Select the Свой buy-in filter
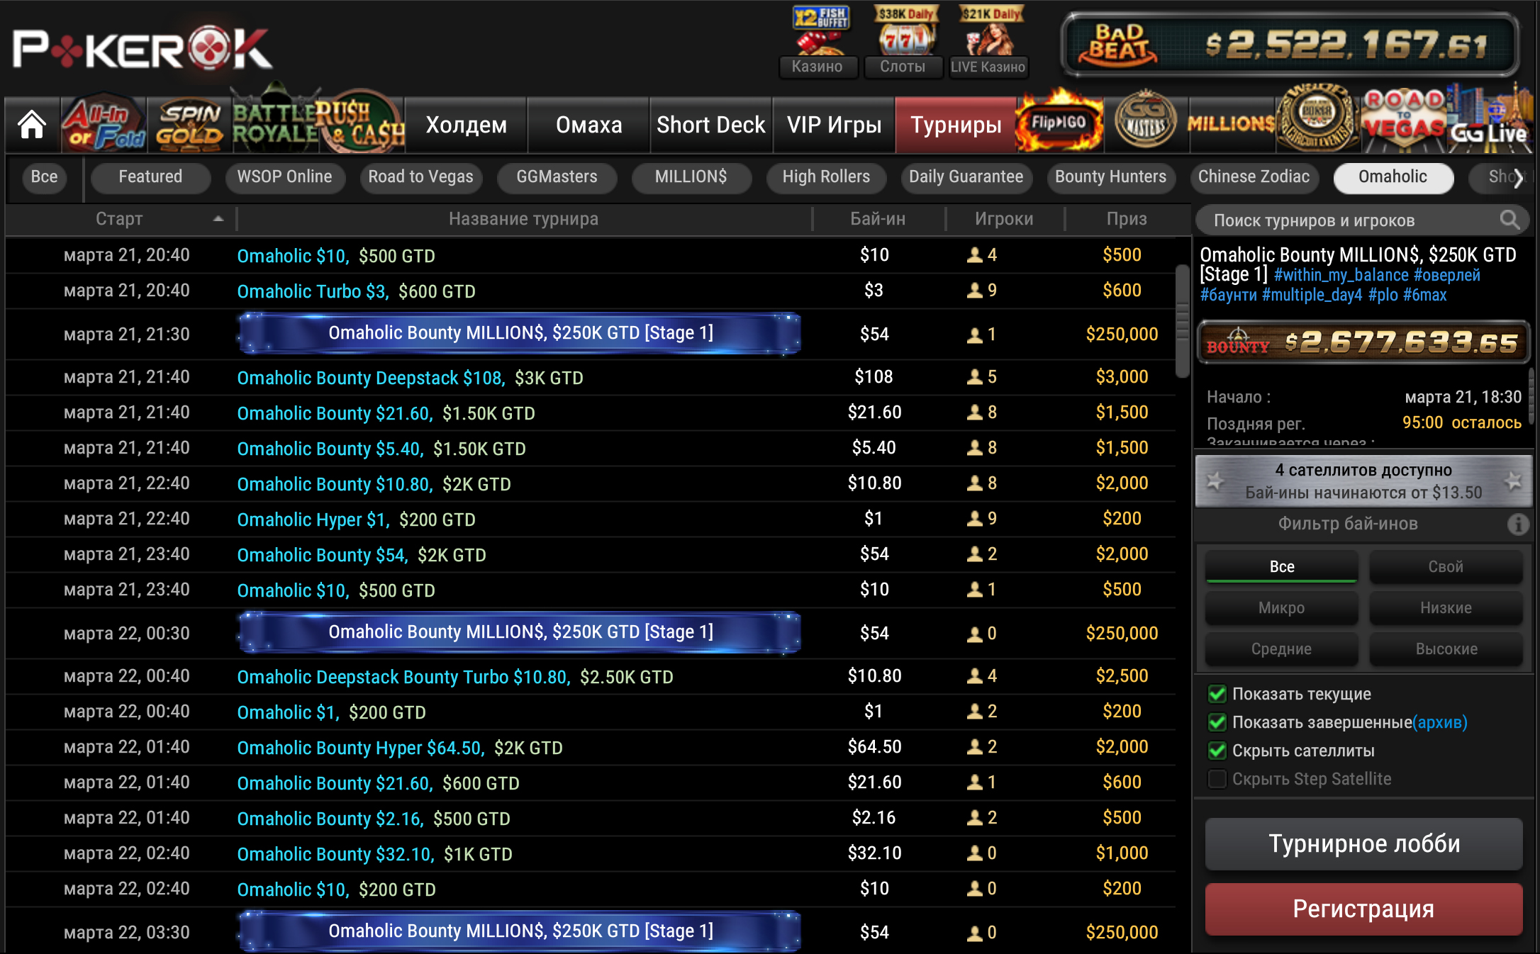The height and width of the screenshot is (954, 1540). 1446,566
